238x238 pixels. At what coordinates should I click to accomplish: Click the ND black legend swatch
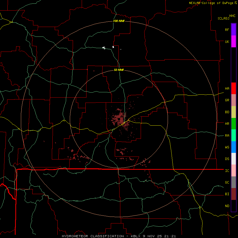point(234,206)
